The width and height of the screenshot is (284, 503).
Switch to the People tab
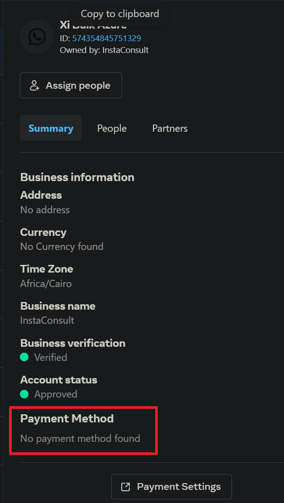tap(112, 128)
